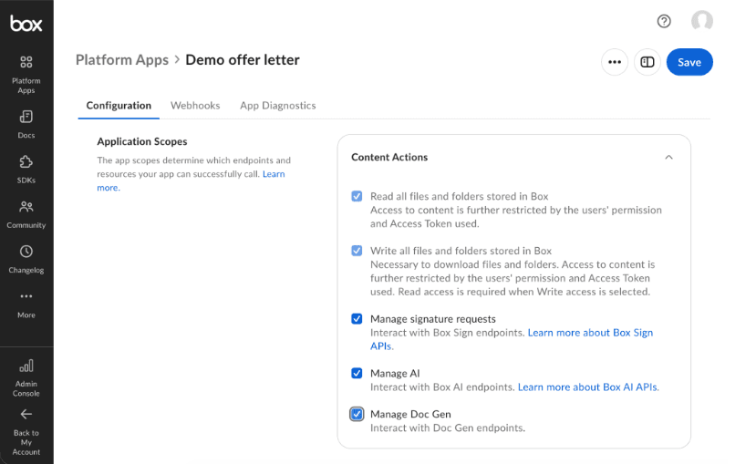Switch to the Webhooks tab
The width and height of the screenshot is (756, 464).
coord(195,106)
